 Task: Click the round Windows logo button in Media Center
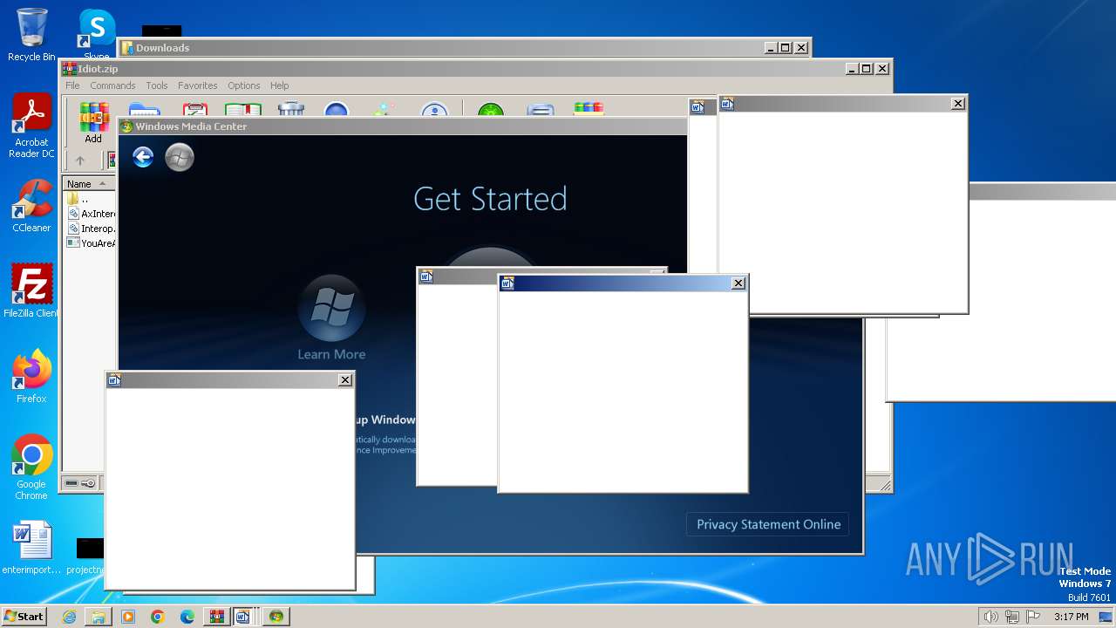[x=180, y=157]
